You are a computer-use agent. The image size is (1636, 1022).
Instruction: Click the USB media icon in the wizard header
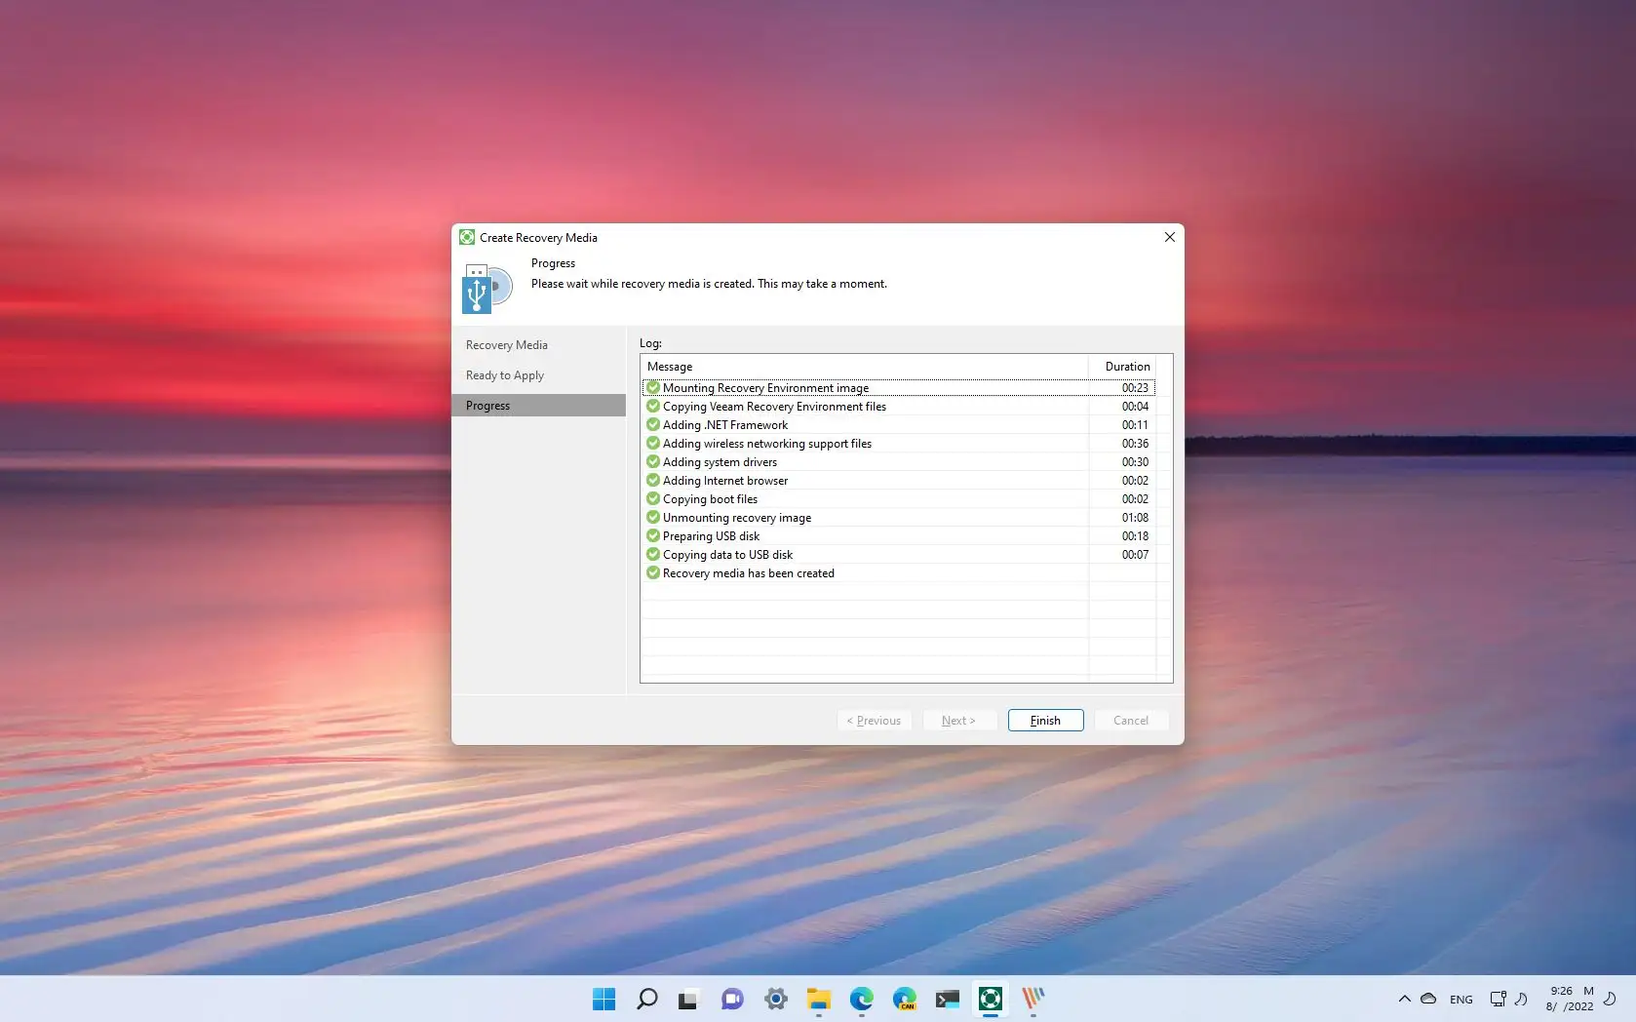click(487, 287)
